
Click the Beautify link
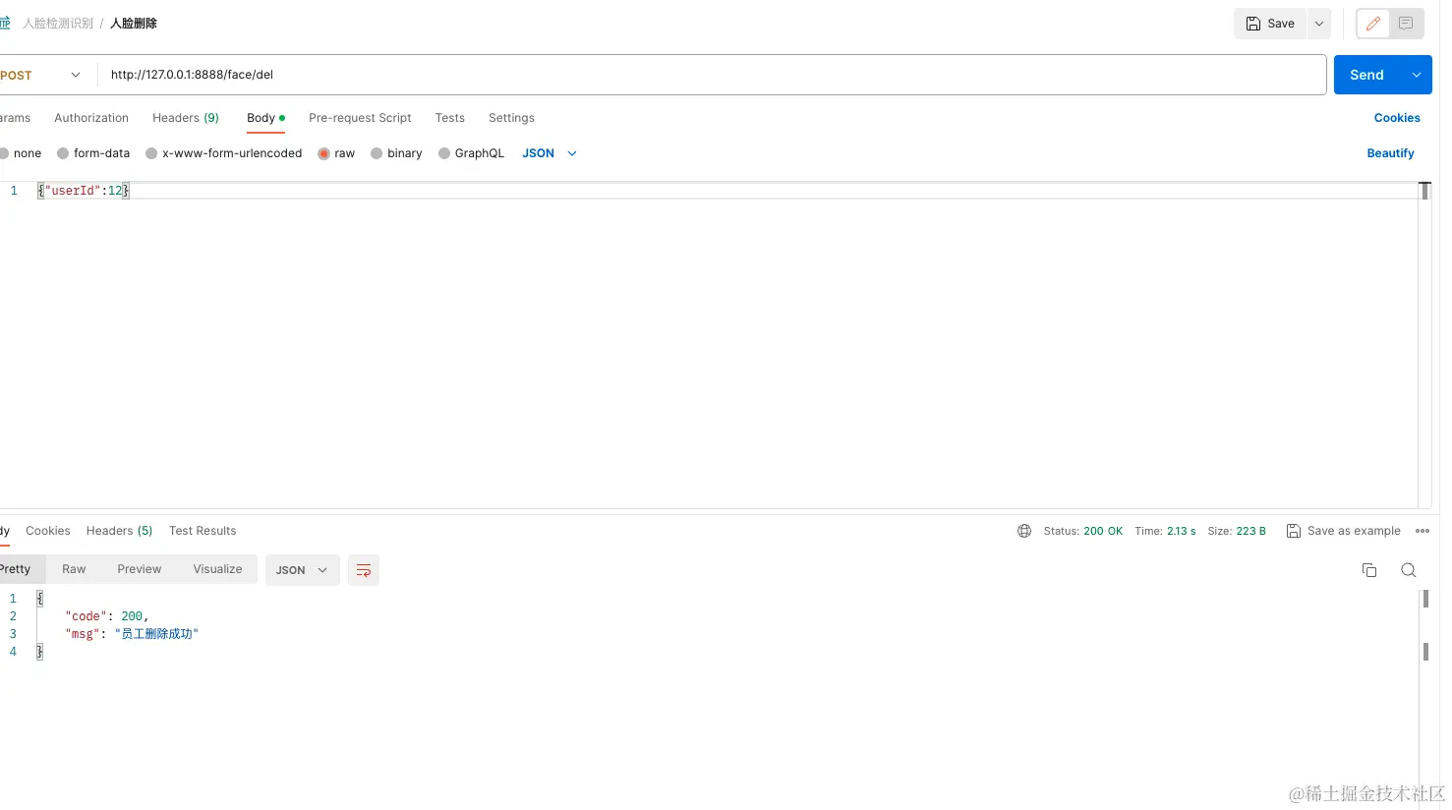point(1390,153)
